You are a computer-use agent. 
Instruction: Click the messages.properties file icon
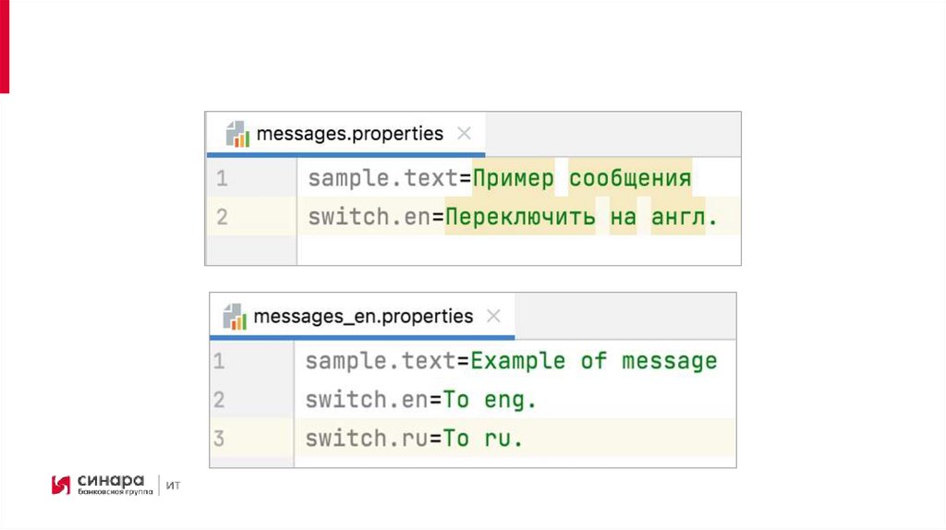coord(238,134)
